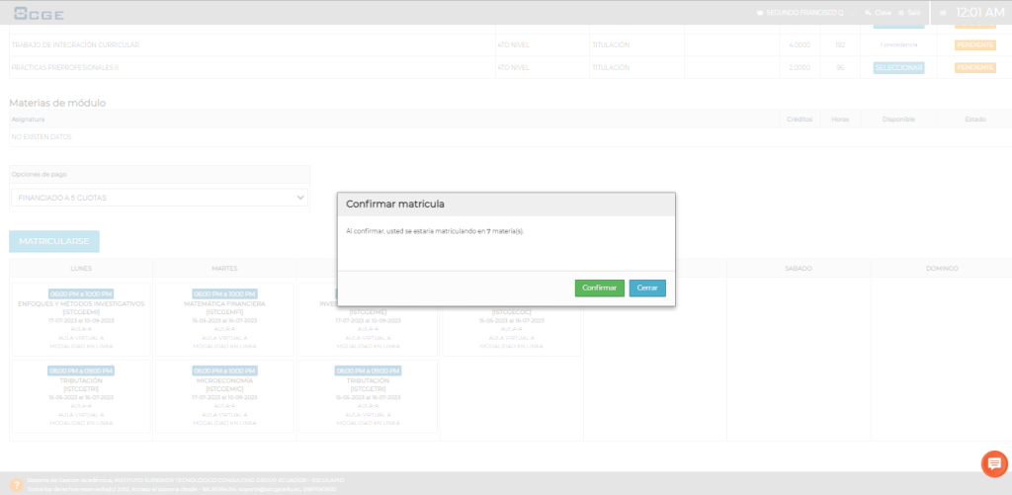Screen dimensions: 1012x495
Task: Click the user icon beside SEGUNDO FRANCISCO Q
Action: [x=760, y=13]
